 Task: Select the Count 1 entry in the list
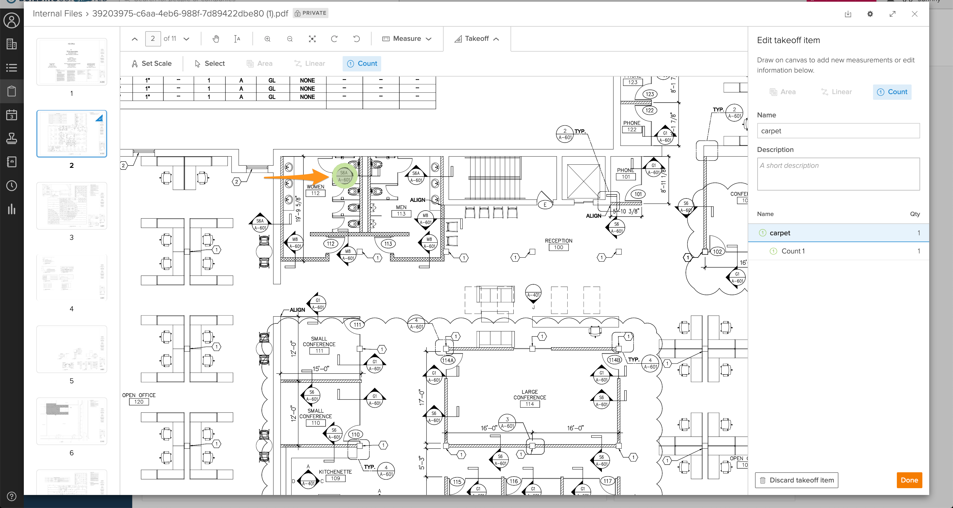pyautogui.click(x=793, y=251)
